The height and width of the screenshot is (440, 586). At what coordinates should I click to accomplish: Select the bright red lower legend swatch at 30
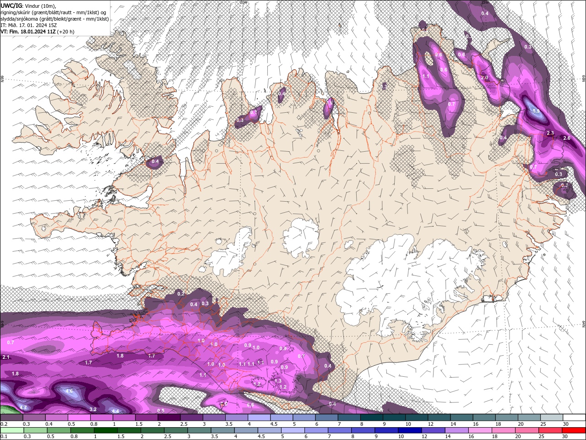point(574,430)
